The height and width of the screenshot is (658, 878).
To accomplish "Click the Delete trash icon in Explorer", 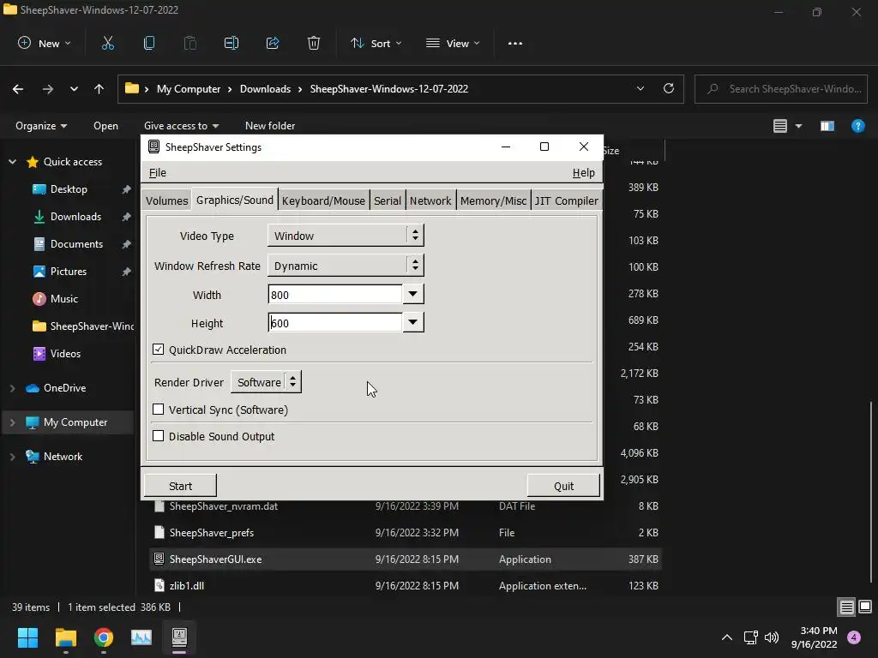I will tap(314, 43).
